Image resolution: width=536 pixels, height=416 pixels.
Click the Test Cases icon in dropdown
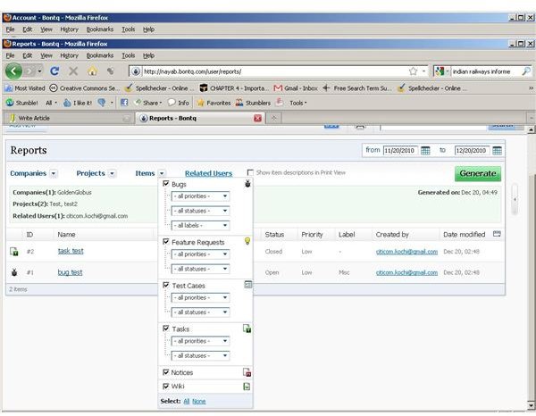click(247, 284)
